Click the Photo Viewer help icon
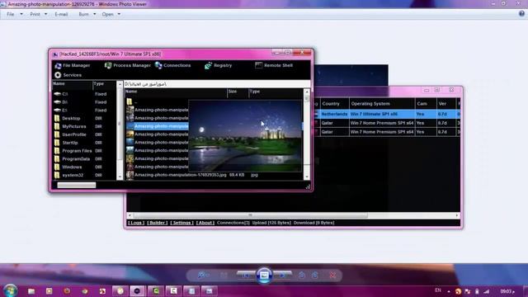Screen dimensions: 528x297 tap(521, 14)
